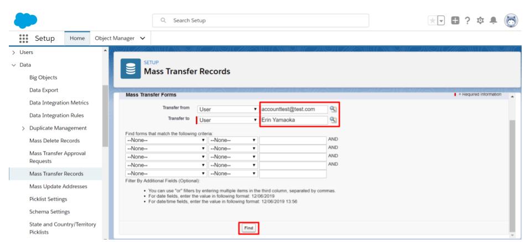Open the fifth criteria field dropdown
Screen dimensions: 524x242
(166, 174)
